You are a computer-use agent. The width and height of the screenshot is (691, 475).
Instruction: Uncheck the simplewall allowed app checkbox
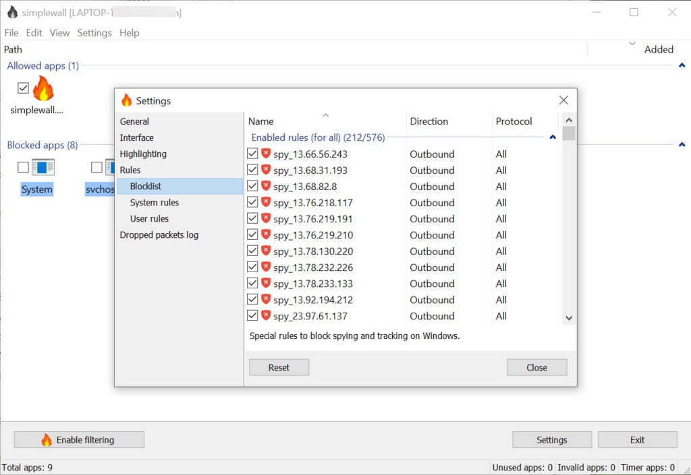[24, 88]
